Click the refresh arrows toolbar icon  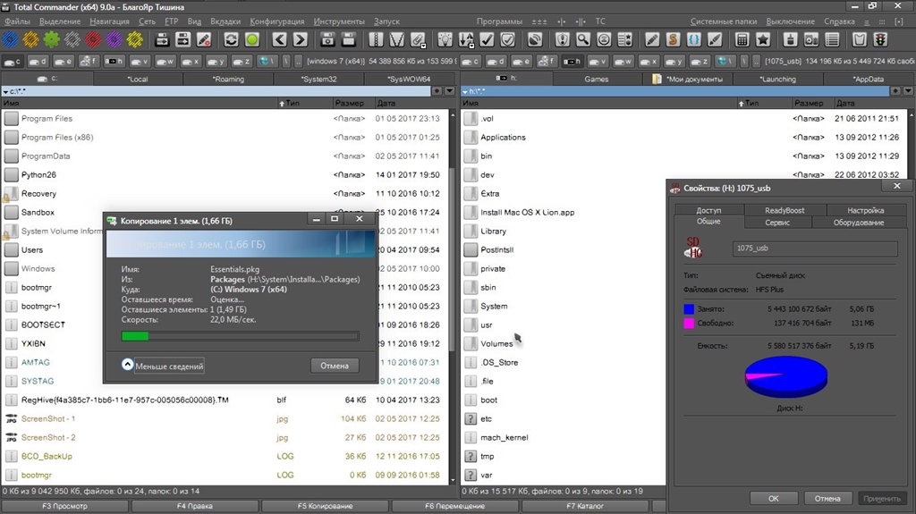click(231, 39)
